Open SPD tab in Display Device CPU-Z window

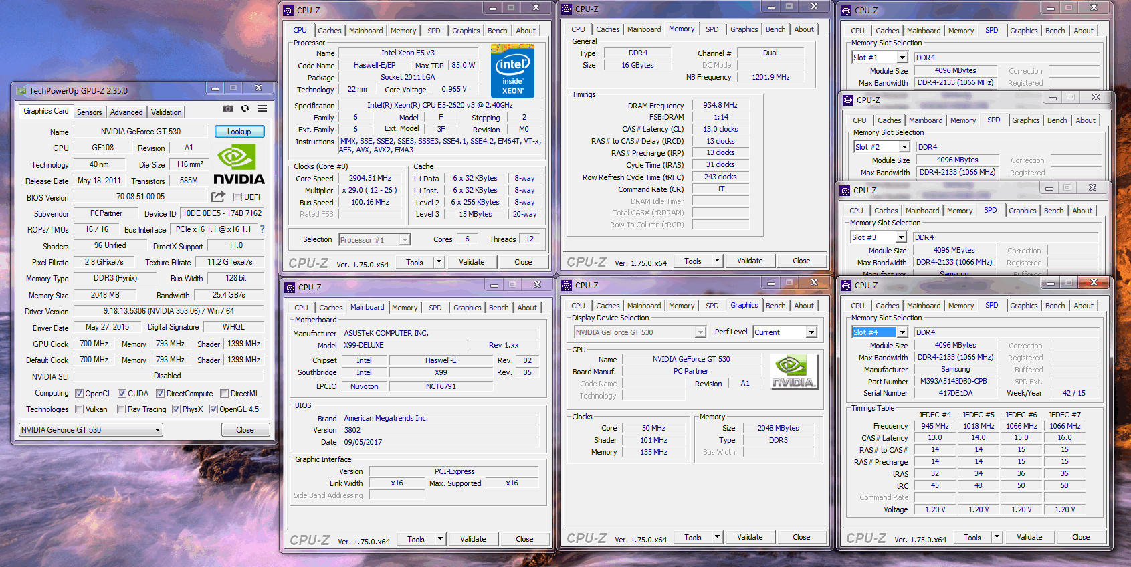712,306
